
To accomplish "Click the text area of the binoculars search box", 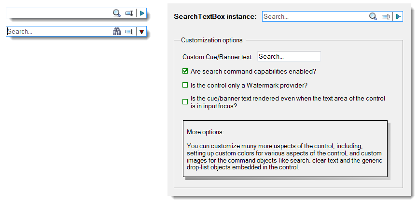I will tap(59, 32).
